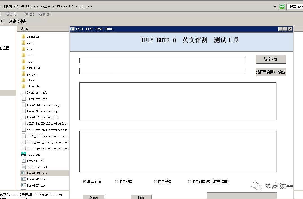Image resolution: width=303 pixels, height=199 pixels.
Task: Click the Explorer search box
Action: pyautogui.click(x=295, y=7)
